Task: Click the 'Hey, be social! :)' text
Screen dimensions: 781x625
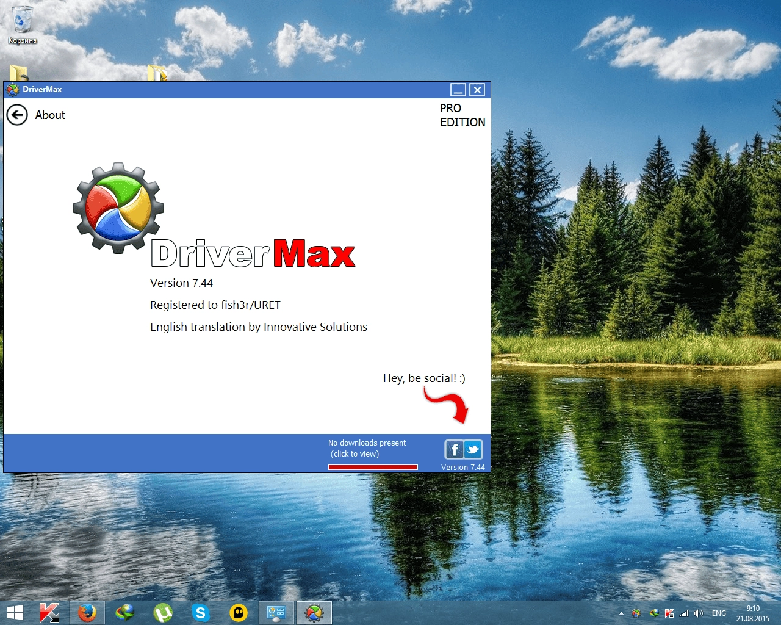Action: pos(424,378)
